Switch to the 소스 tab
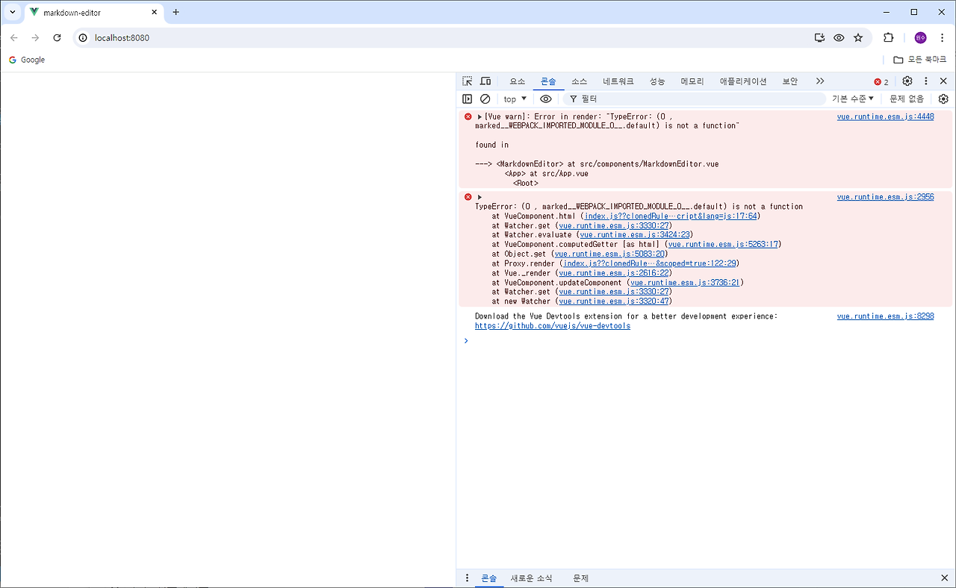 pos(580,81)
